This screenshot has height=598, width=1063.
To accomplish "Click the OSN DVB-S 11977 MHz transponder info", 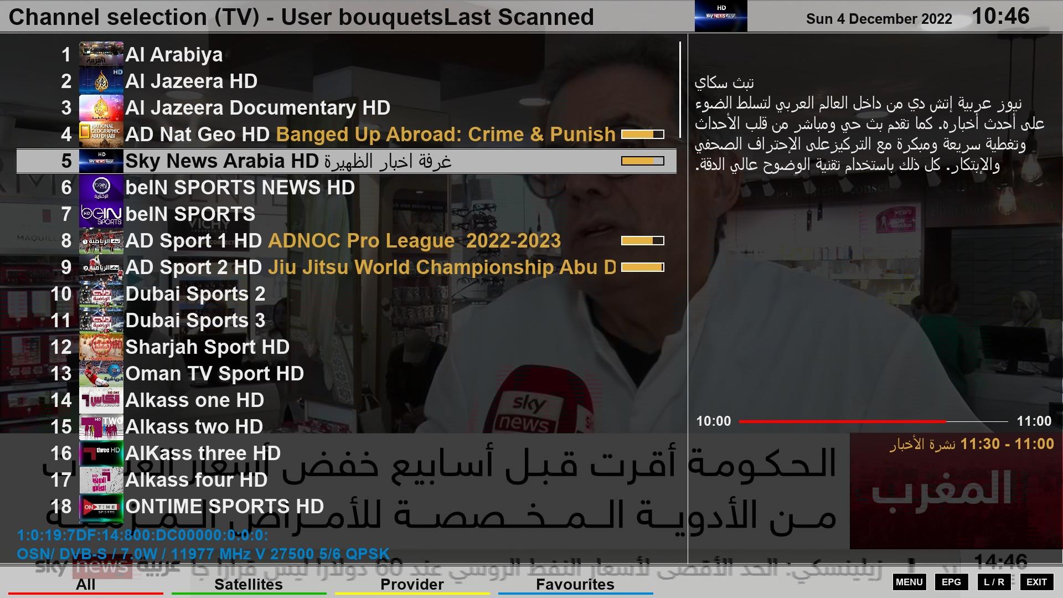I will point(203,554).
